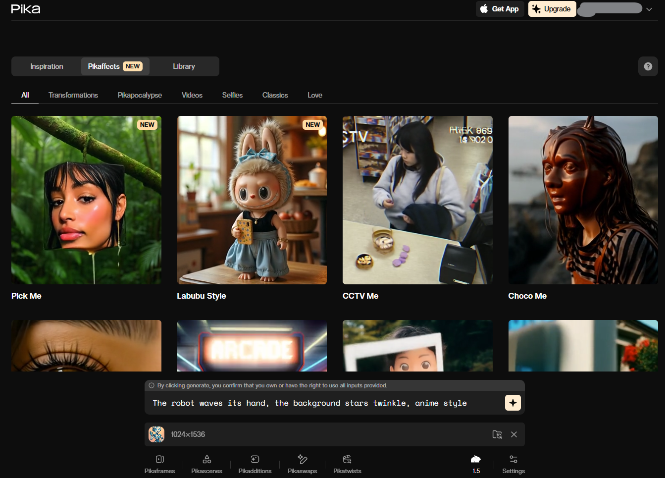Switch to the Library tab
The height and width of the screenshot is (478, 665).
(x=184, y=66)
